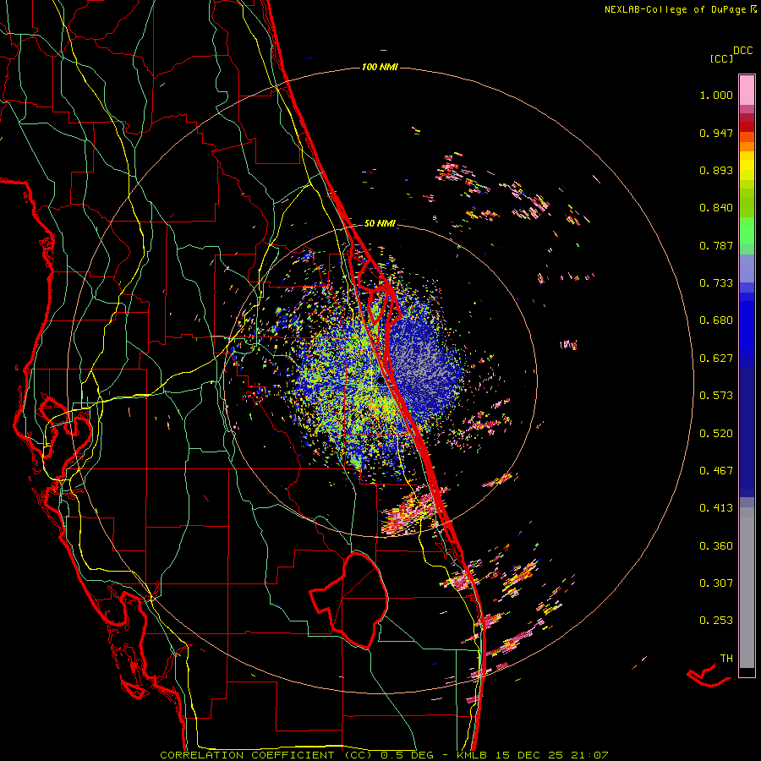Click the DCC product label above the legend
This screenshot has width=761, height=761.
click(742, 51)
